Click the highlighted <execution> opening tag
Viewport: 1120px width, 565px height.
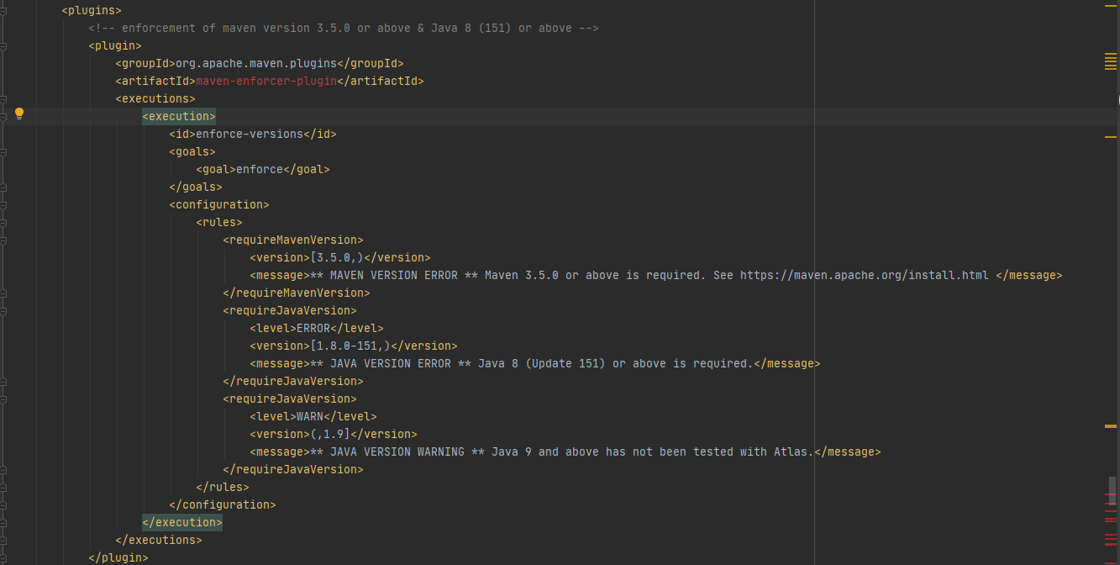coord(179,116)
